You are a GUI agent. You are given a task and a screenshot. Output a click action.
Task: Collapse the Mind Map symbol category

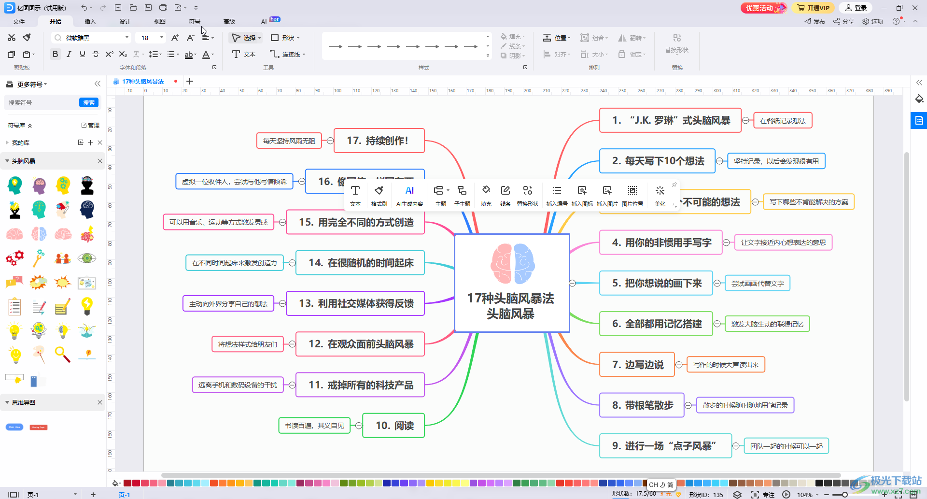7,402
